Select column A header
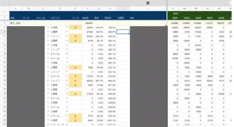234x127 pixels. pos(15,9)
